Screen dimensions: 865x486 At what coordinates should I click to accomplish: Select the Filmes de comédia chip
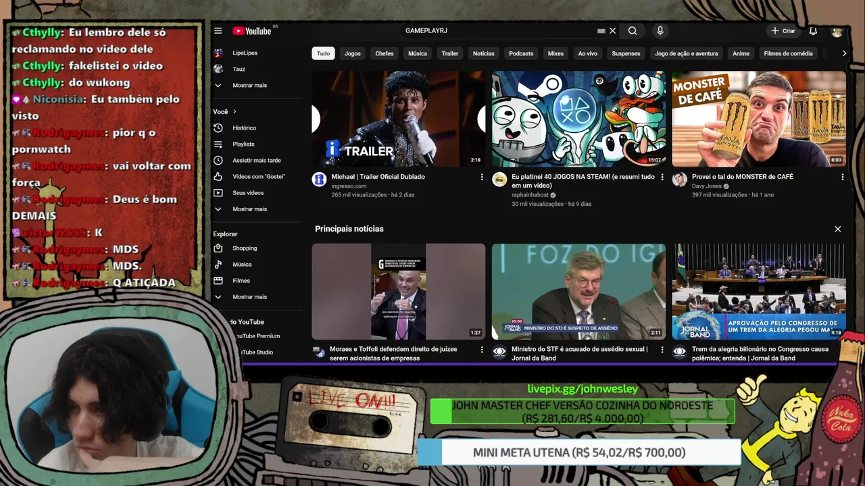[788, 53]
